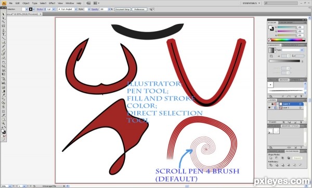The height and width of the screenshot is (188, 312).
Task: Toggle the lock box for Layer 1
Action: (x=272, y=108)
